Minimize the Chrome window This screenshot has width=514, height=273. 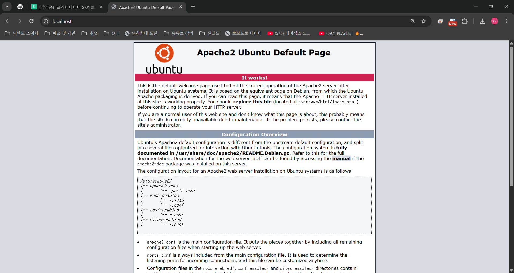coord(476,6)
